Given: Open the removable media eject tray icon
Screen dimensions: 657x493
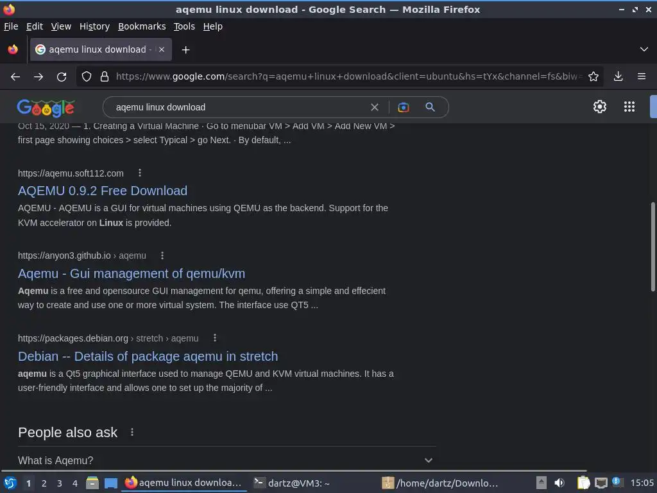Looking at the screenshot, I should 541,483.
